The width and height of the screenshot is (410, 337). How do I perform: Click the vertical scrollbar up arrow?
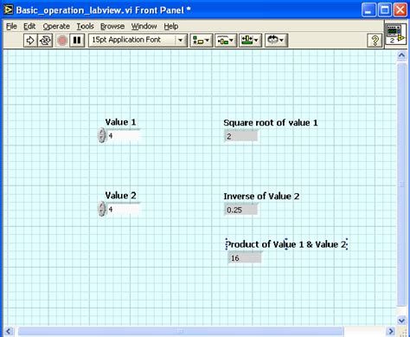click(401, 55)
